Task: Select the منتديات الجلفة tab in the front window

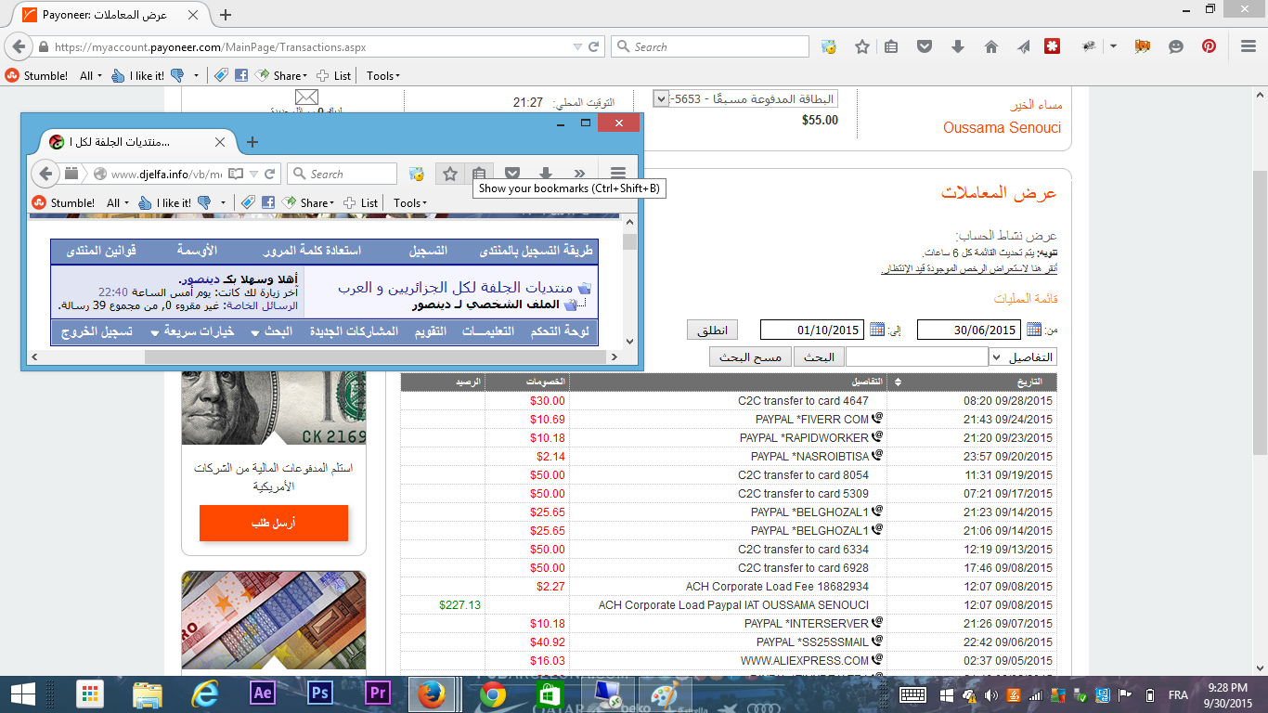Action: (x=136, y=142)
